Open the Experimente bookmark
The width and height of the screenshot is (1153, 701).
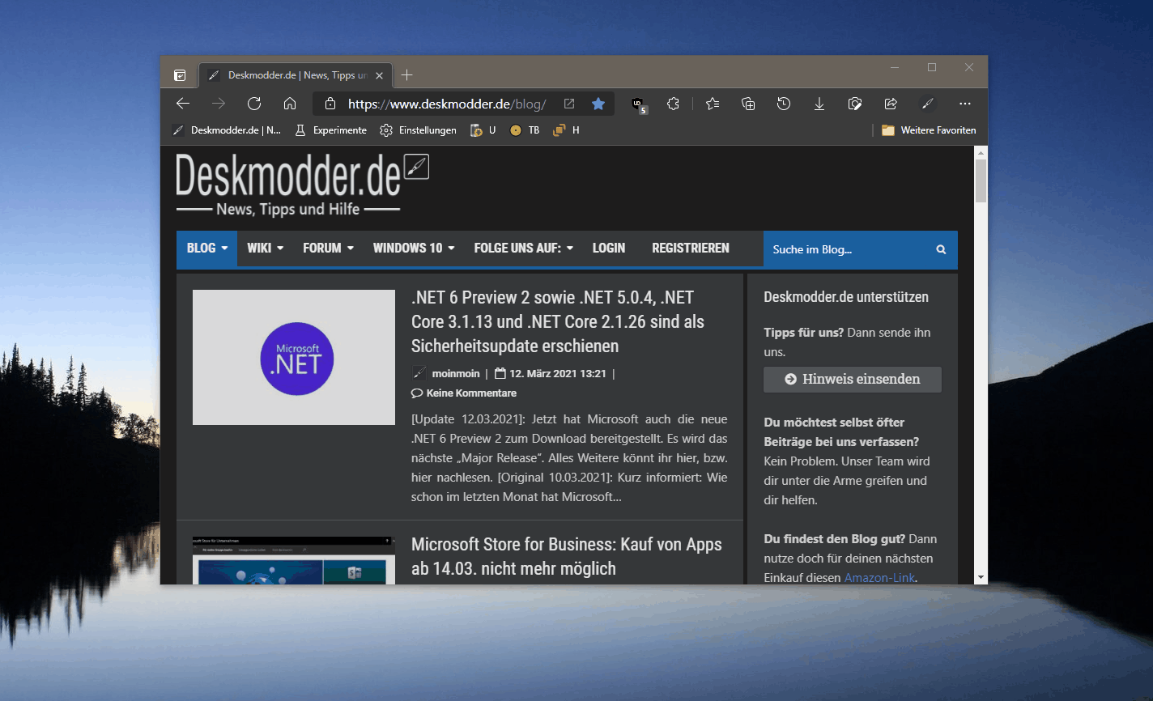(x=330, y=130)
